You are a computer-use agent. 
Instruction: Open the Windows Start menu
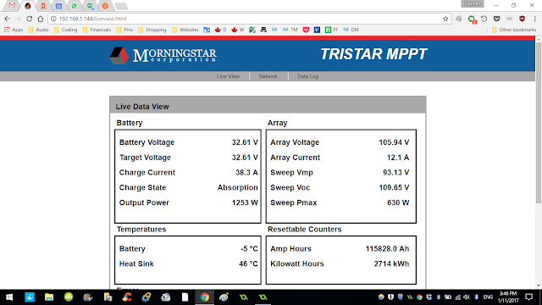pyautogui.click(x=9, y=297)
